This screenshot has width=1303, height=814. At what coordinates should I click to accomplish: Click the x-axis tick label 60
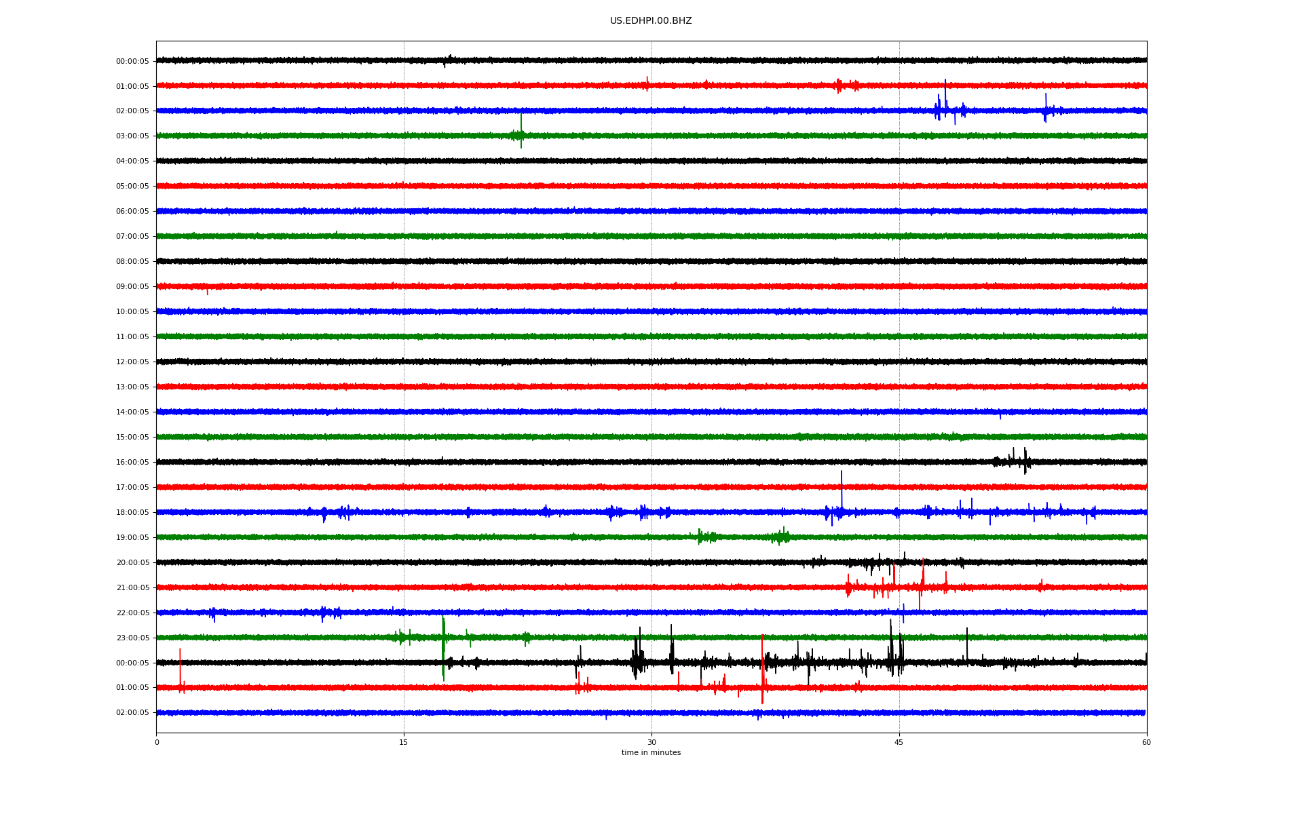tap(1146, 743)
